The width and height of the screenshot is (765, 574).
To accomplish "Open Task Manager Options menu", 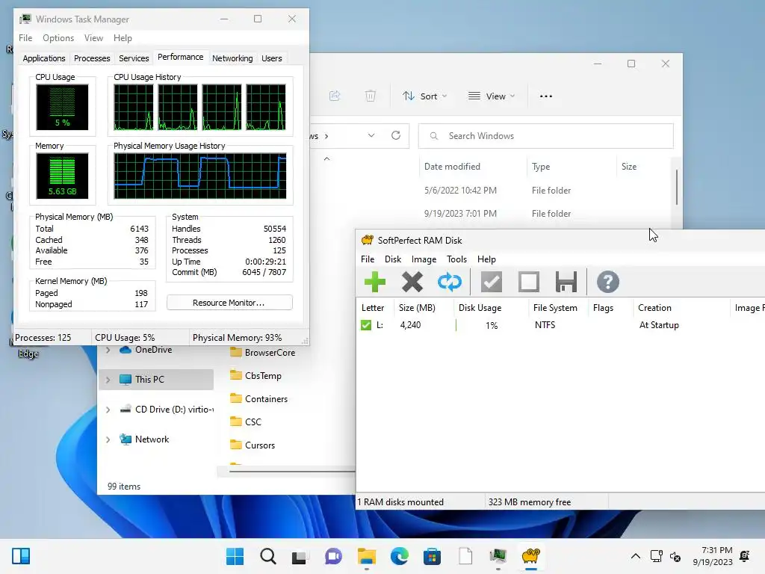I will pos(58,38).
